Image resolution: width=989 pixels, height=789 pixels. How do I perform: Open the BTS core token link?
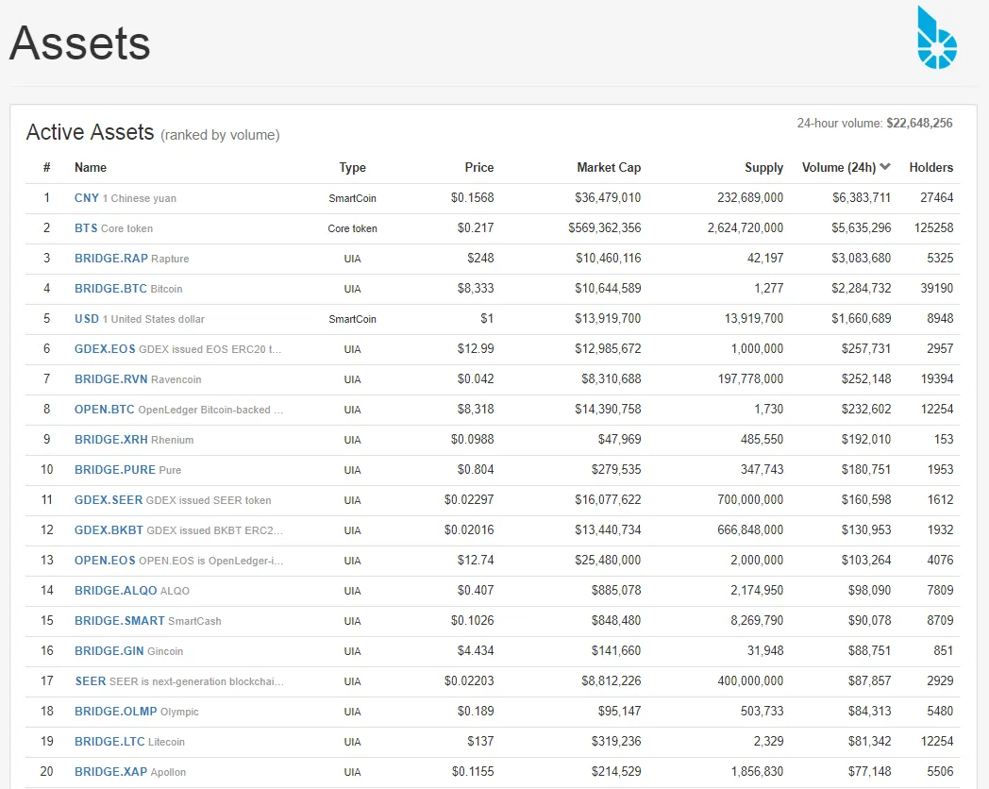[x=86, y=228]
